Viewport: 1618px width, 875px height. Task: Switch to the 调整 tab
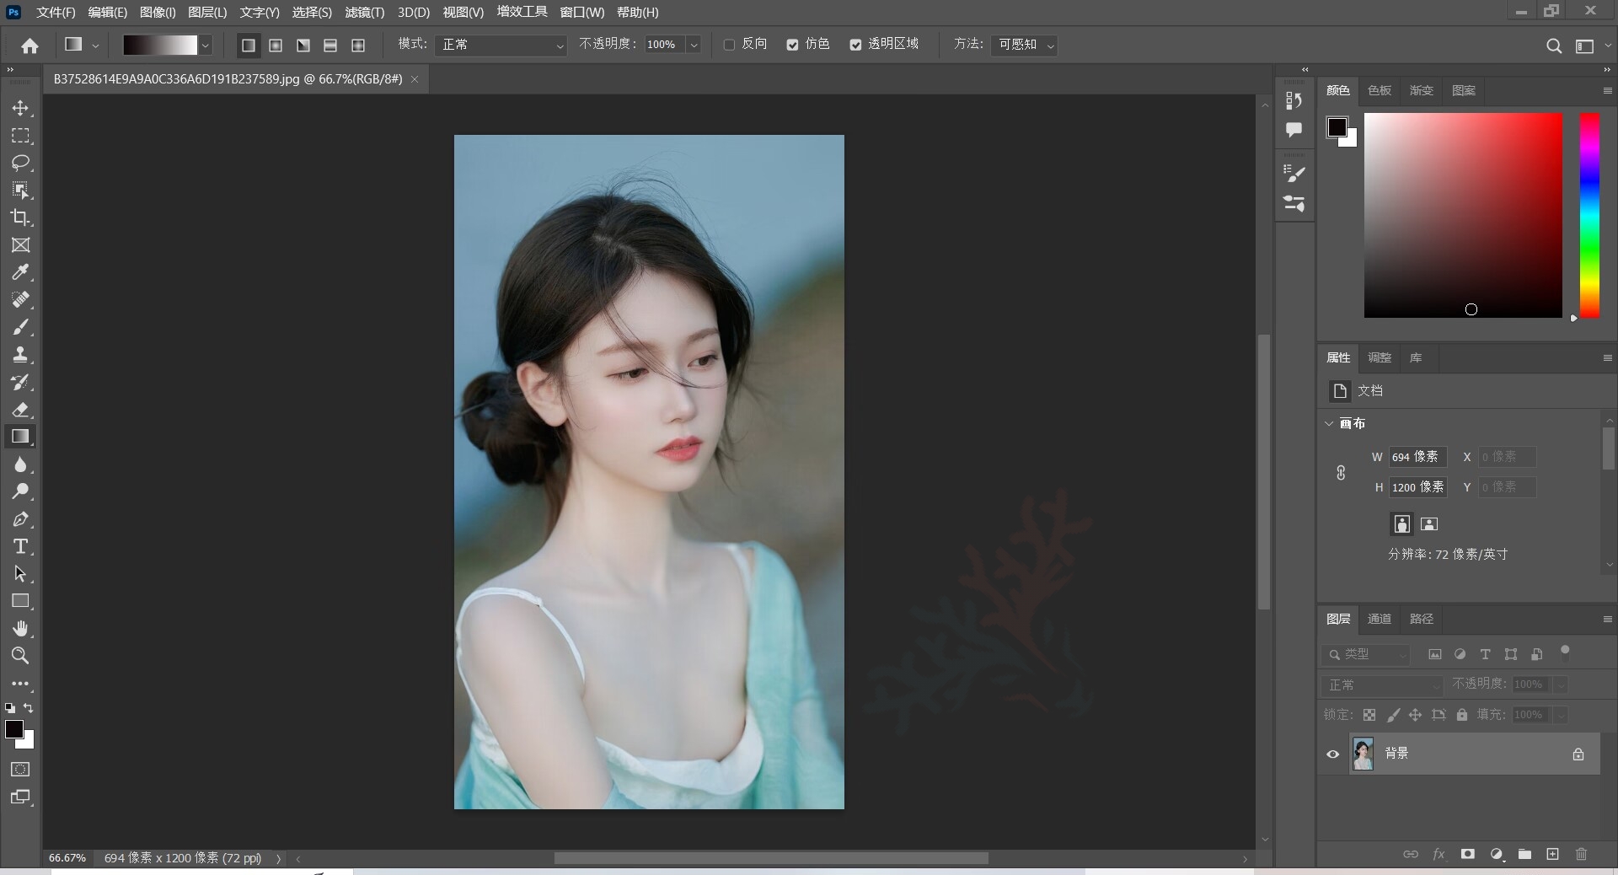click(x=1380, y=357)
